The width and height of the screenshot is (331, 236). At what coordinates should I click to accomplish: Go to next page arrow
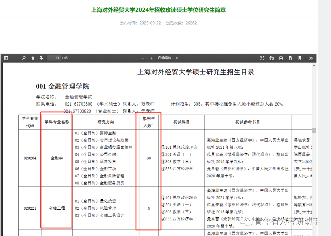point(41,58)
